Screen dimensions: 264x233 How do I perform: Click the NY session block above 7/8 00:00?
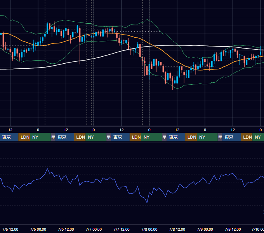[x=151, y=137]
